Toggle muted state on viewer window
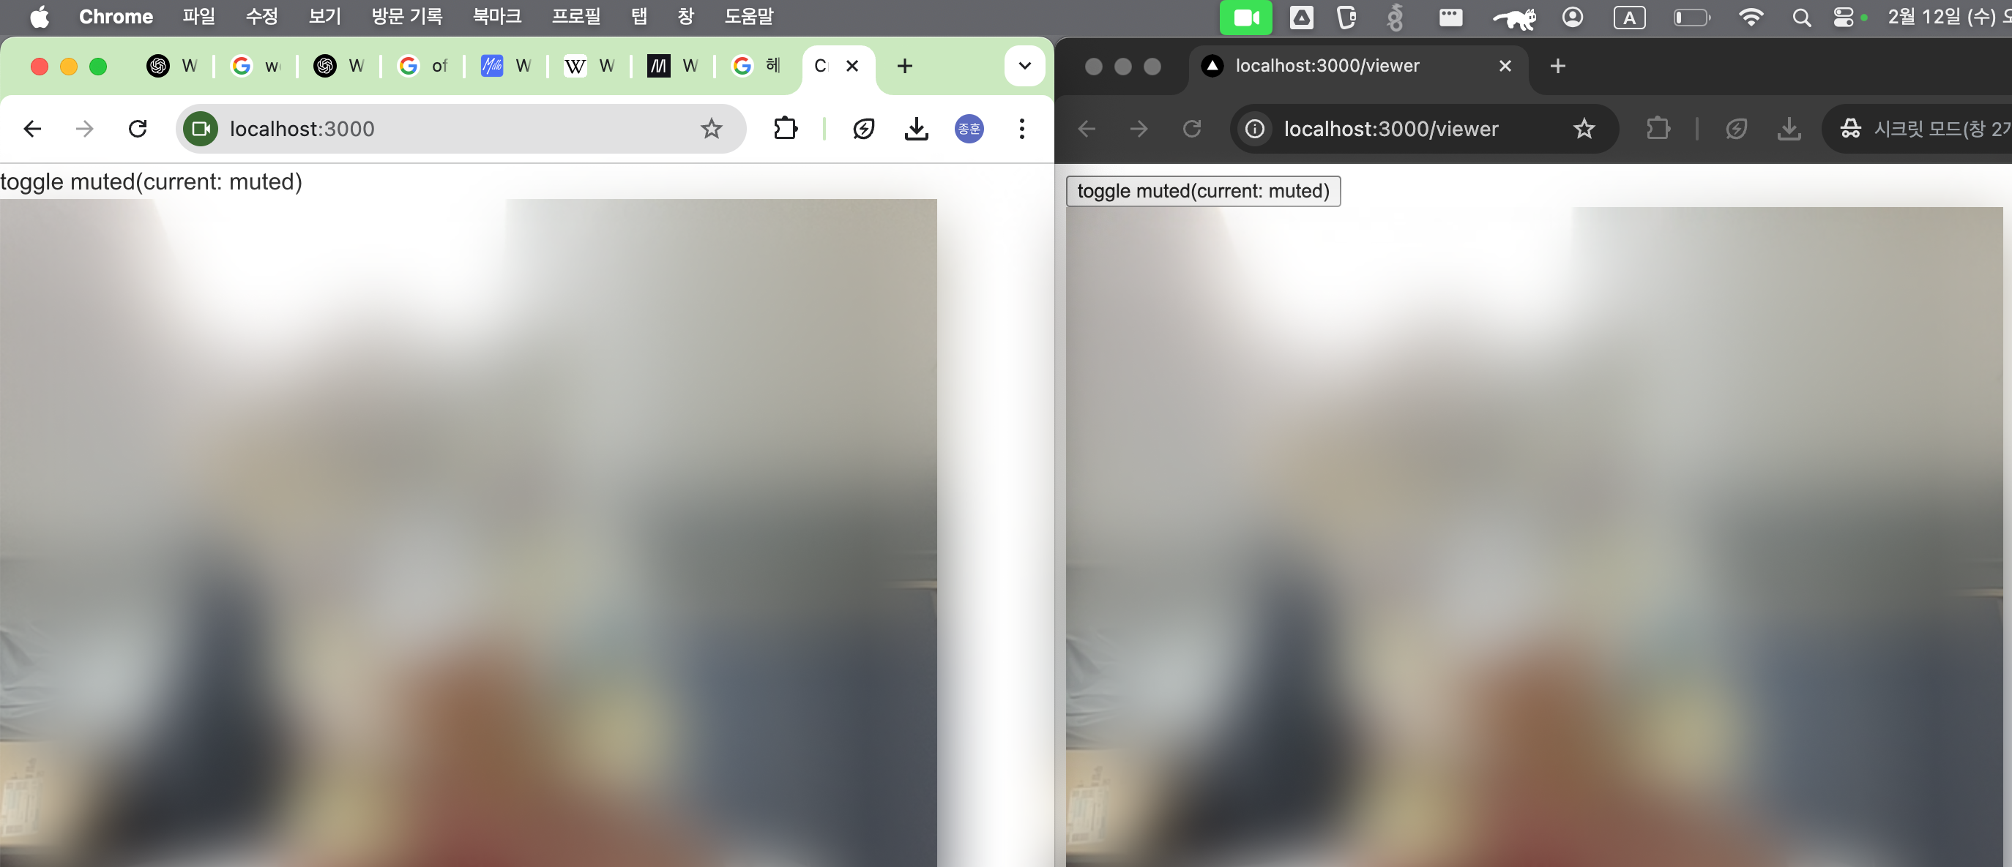Viewport: 2012px width, 867px height. [1202, 189]
